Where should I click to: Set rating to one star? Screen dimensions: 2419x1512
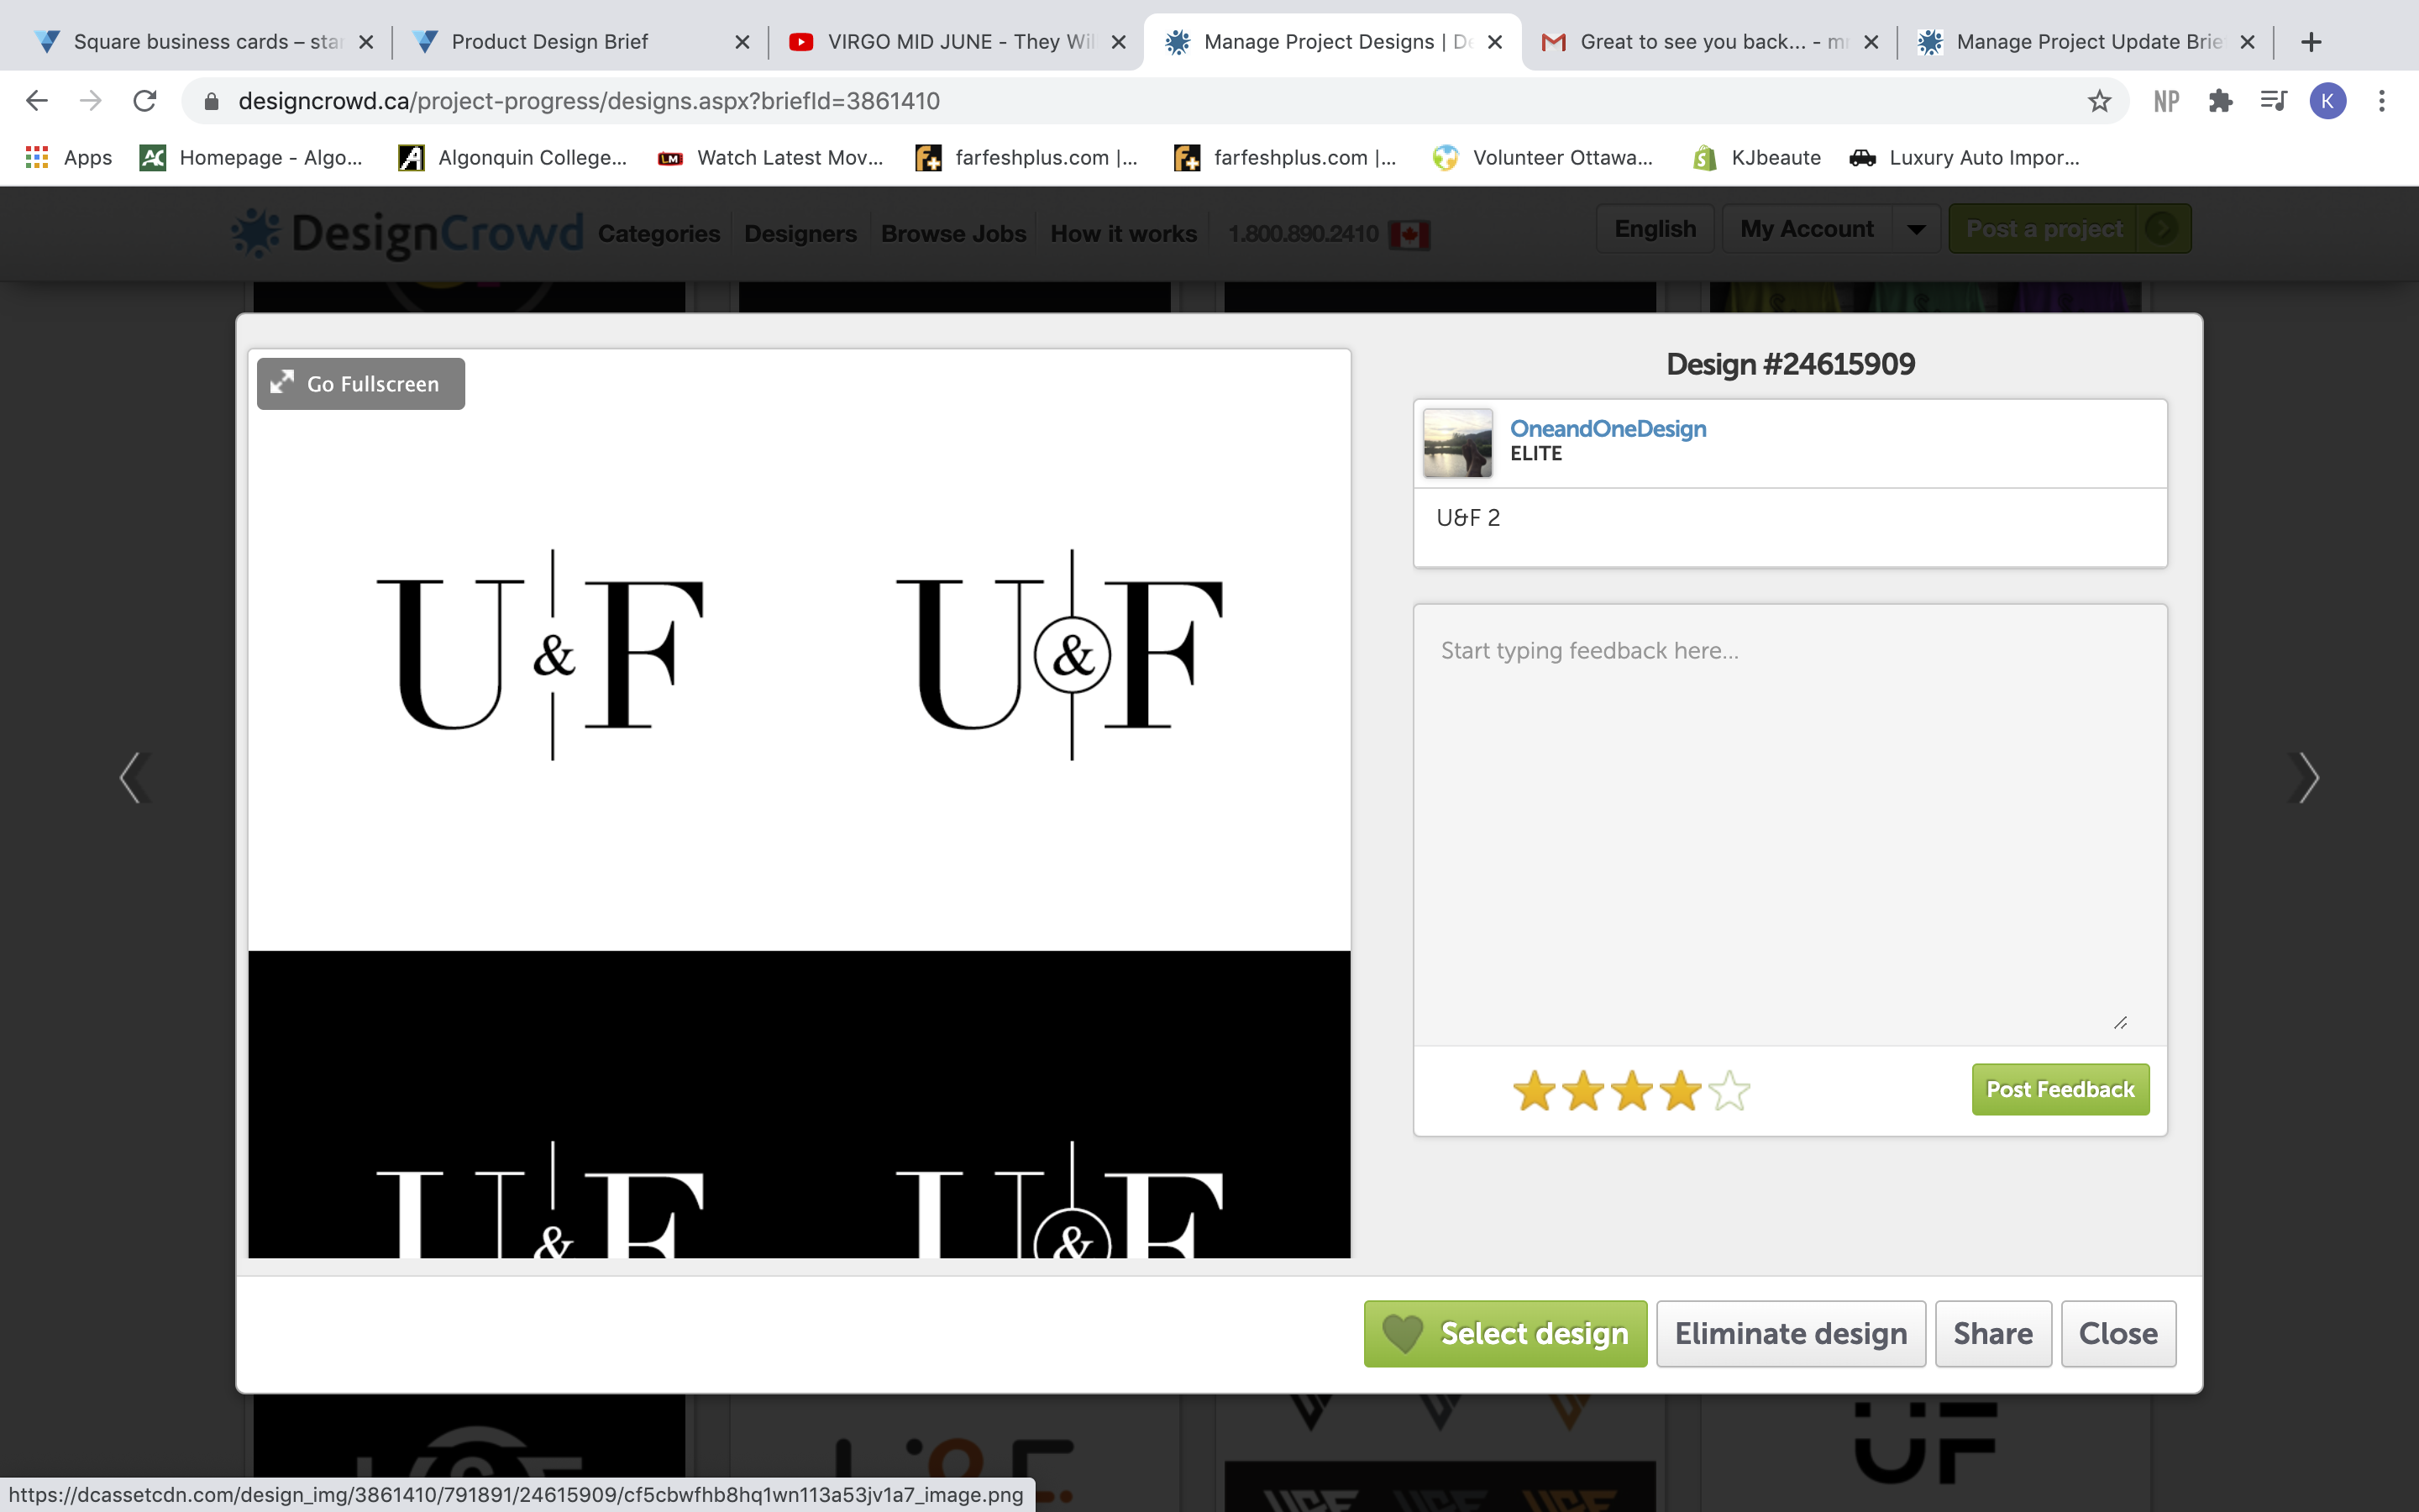click(x=1534, y=1091)
